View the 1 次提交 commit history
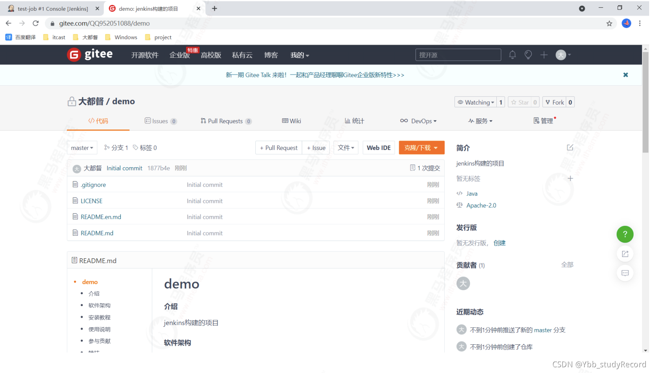Viewport: 652px width, 373px height. [x=425, y=168]
